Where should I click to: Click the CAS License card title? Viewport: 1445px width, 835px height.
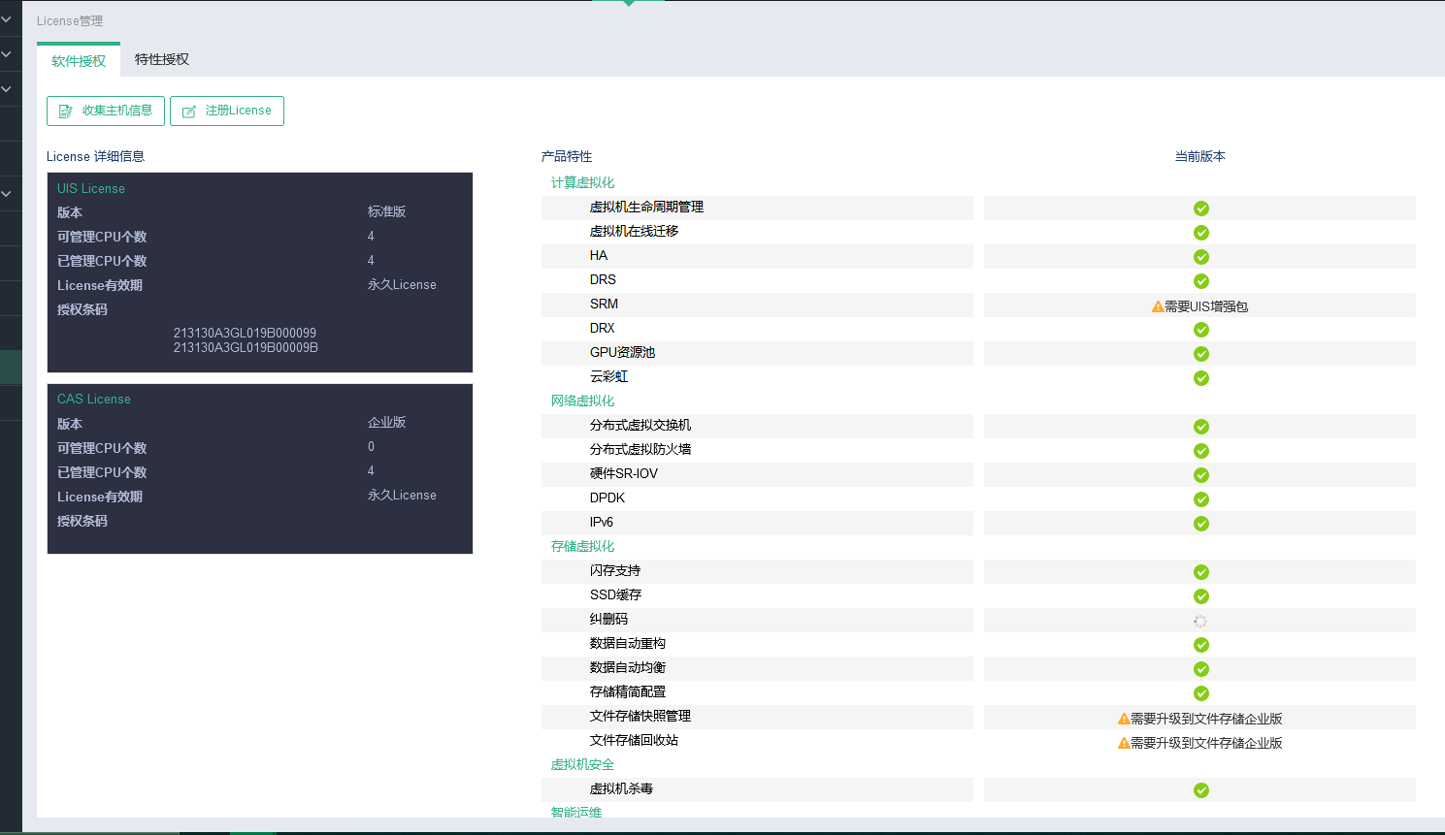(x=94, y=399)
